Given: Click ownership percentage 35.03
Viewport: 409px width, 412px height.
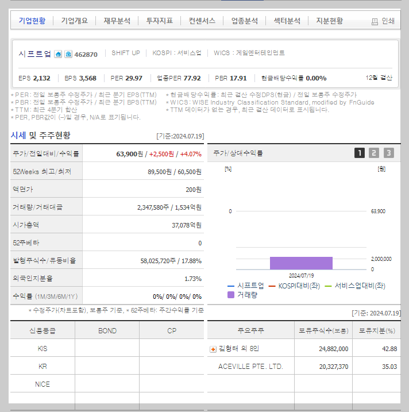Looking at the screenshot, I should 389,367.
